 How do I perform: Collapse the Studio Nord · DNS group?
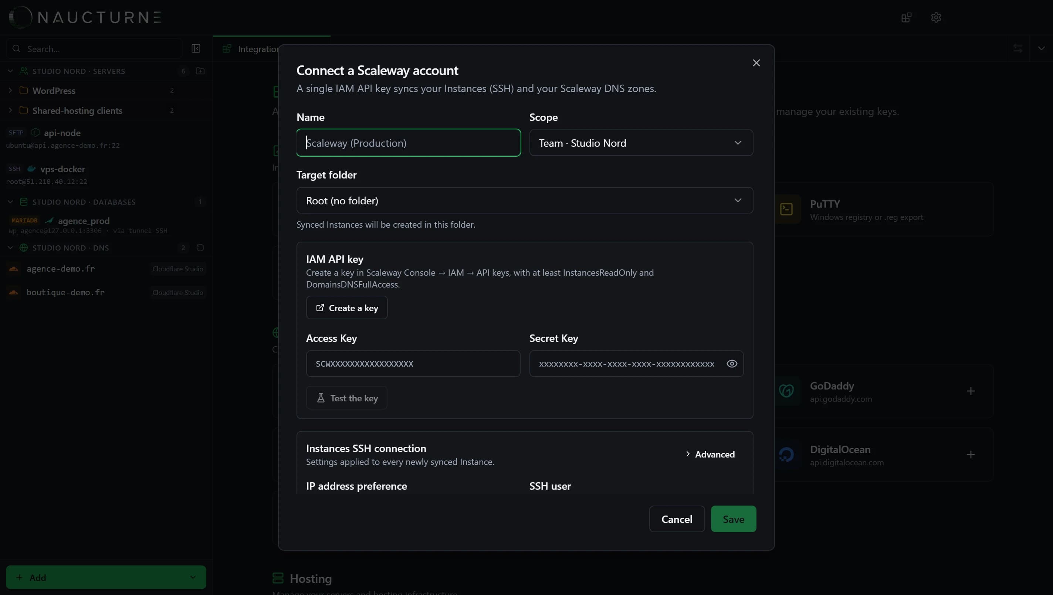click(x=11, y=248)
